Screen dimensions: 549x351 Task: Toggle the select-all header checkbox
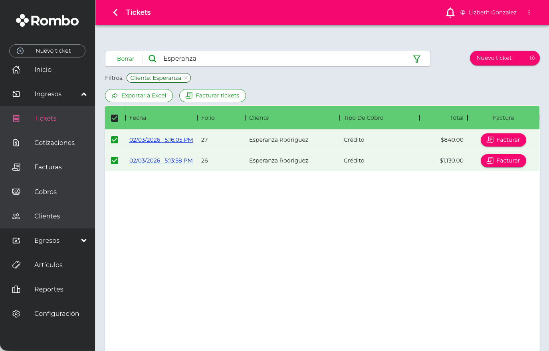point(115,118)
